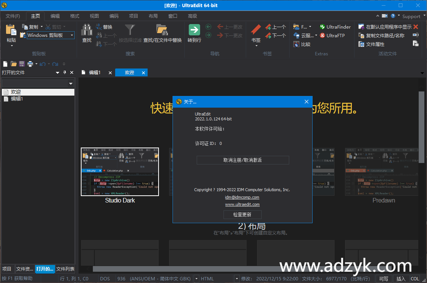Toggle COL selection mode in status bar

415,278
